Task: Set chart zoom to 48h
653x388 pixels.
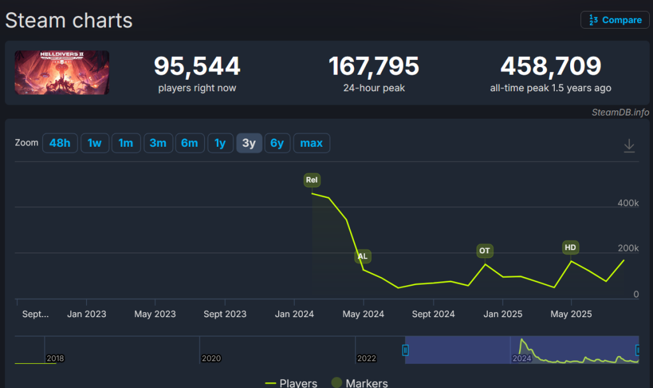Action: 60,143
